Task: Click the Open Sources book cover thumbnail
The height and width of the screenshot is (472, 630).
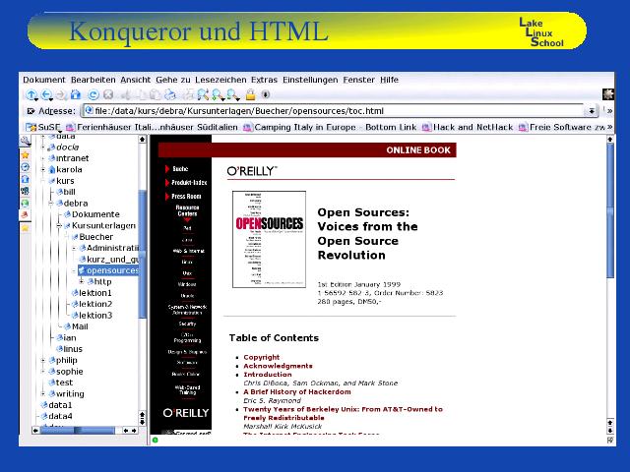Action: tap(269, 239)
